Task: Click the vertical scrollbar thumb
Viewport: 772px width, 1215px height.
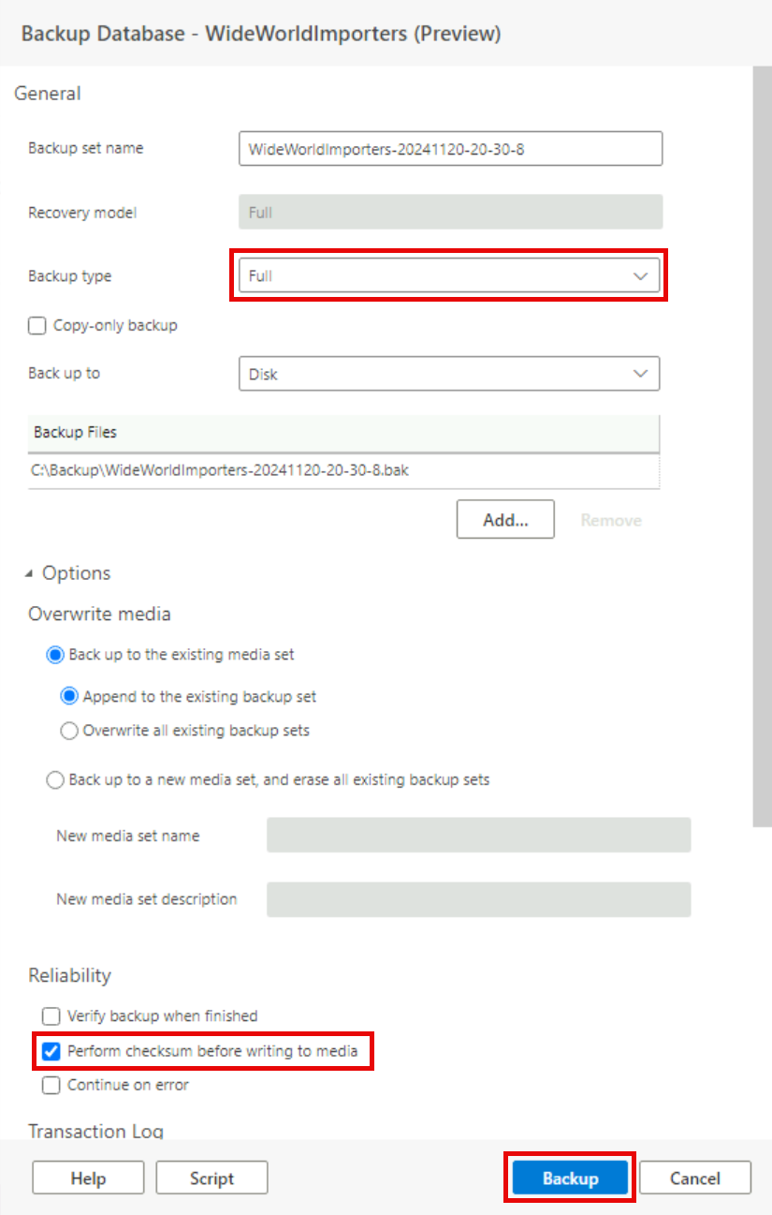Action: 762,450
